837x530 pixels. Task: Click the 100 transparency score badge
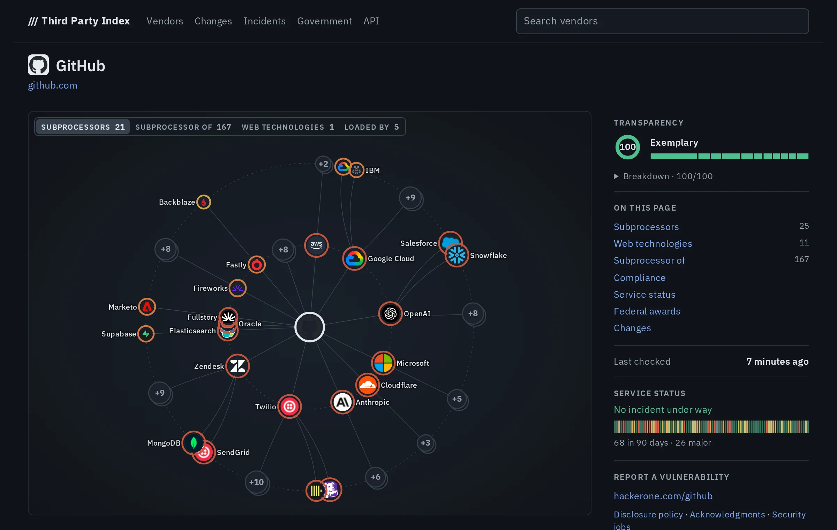pyautogui.click(x=627, y=147)
